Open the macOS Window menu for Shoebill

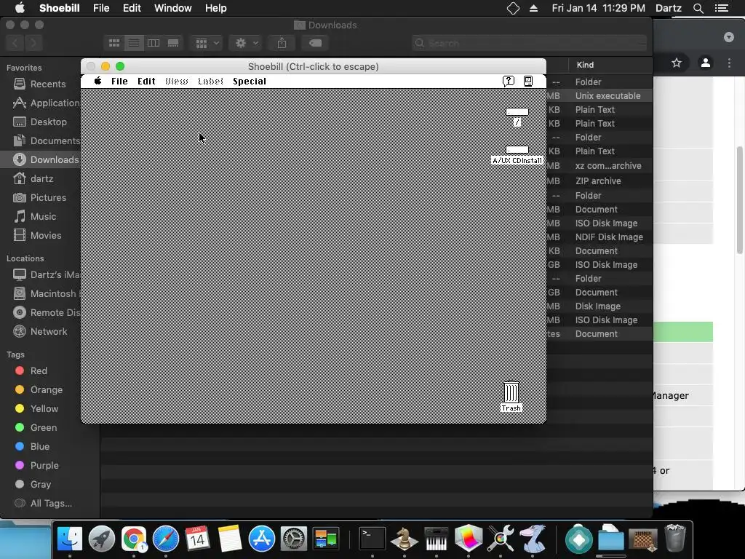point(173,8)
